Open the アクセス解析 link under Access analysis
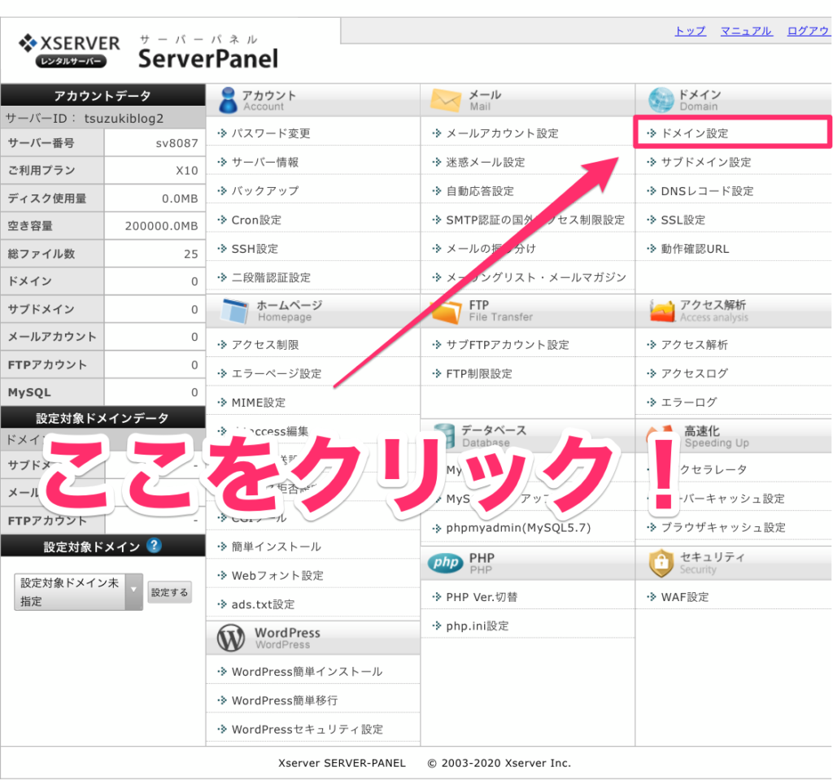Screen dimensions: 833x780 (x=694, y=345)
